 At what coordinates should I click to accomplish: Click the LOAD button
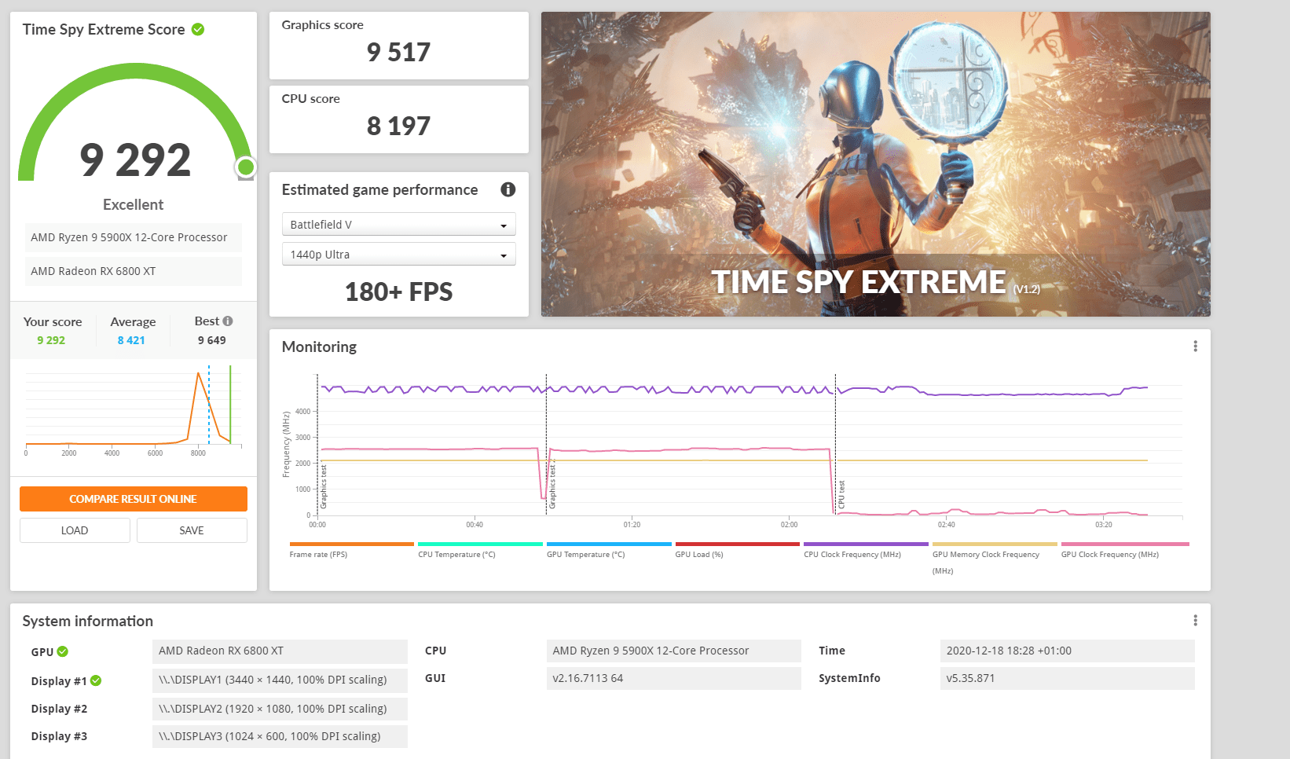[x=75, y=530]
